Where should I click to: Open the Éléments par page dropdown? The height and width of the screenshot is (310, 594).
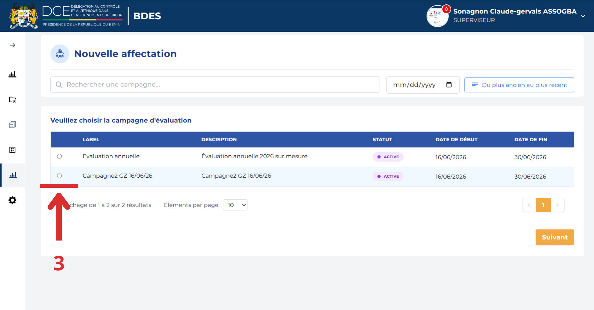point(235,205)
